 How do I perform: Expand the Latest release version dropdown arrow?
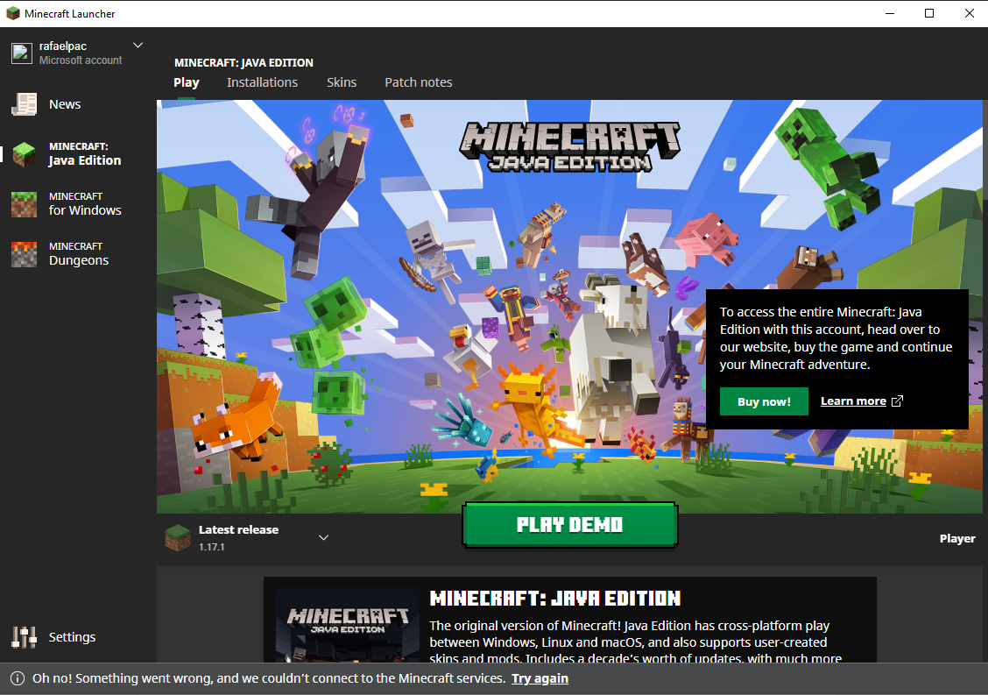(323, 538)
